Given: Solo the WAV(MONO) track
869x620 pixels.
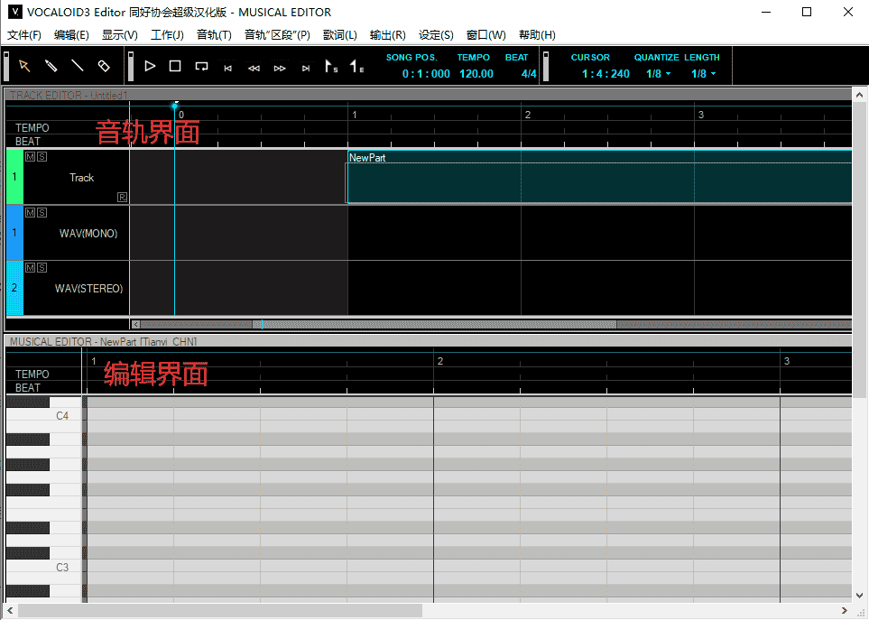Looking at the screenshot, I should click(42, 212).
